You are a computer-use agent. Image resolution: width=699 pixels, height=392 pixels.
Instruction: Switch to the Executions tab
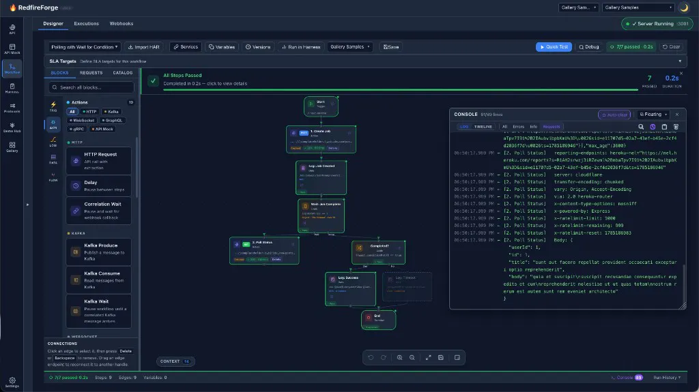(87, 24)
